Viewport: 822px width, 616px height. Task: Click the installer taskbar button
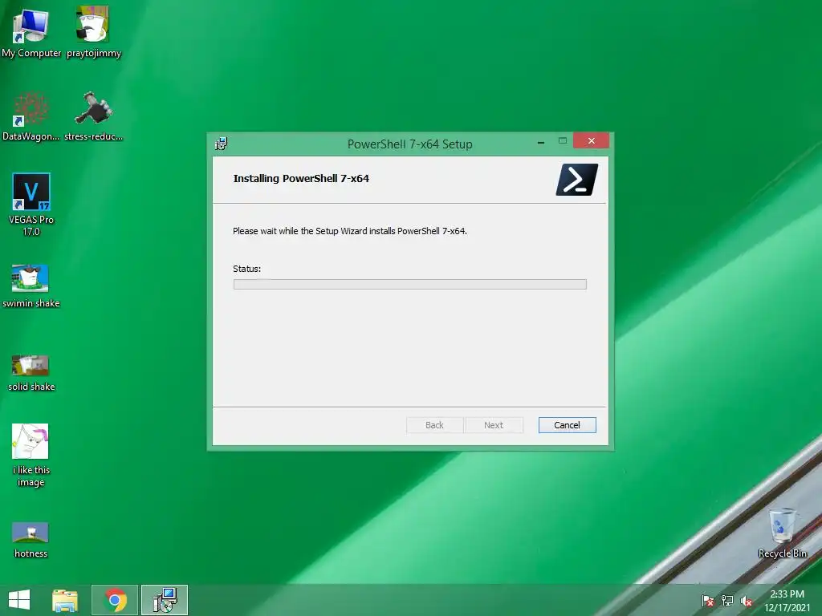tap(165, 600)
